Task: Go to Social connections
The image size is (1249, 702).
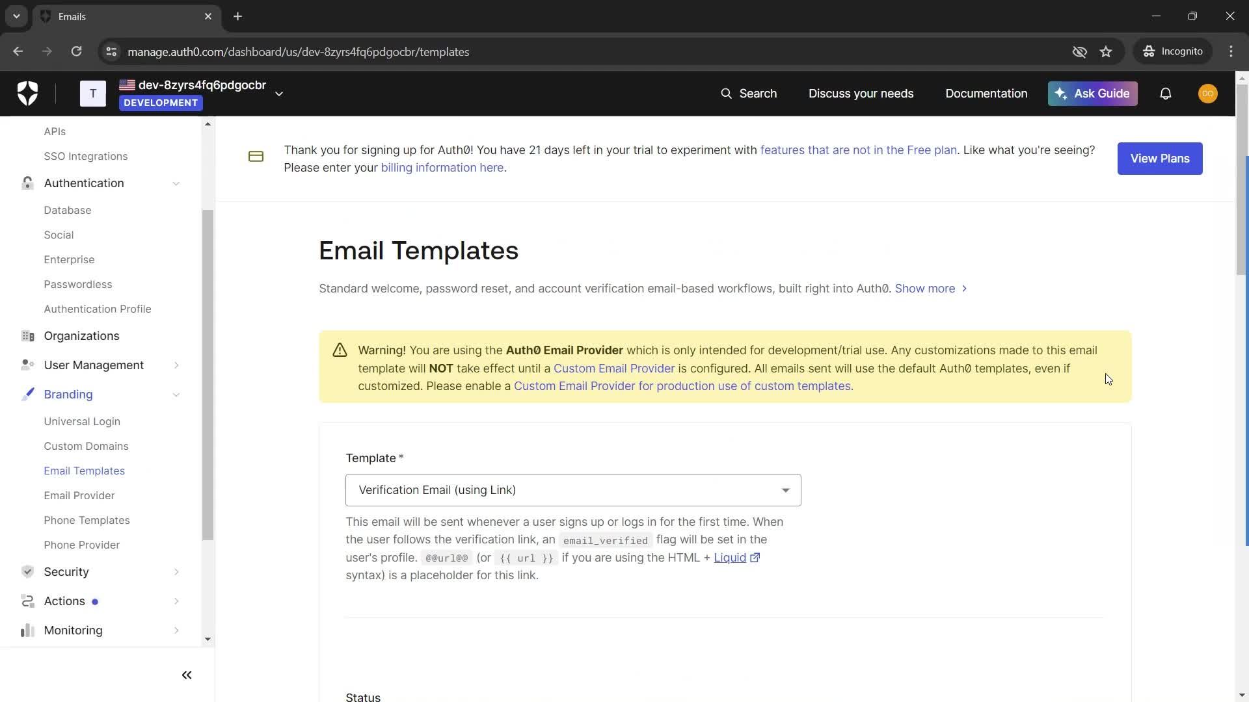Action: pyautogui.click(x=59, y=235)
